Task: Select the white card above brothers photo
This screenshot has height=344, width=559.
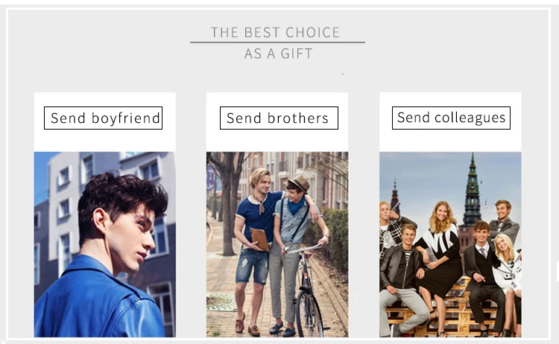Action: coord(277,122)
